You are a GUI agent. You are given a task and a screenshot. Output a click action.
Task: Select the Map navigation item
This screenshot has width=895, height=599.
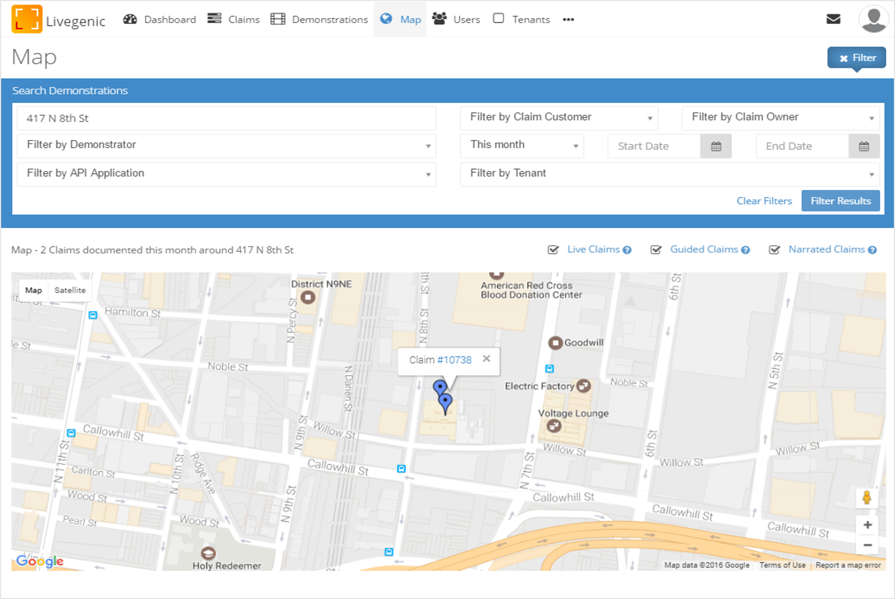point(400,19)
